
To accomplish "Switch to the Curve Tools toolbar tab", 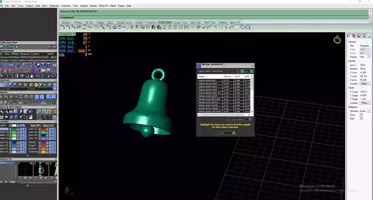I will [x=165, y=23].
